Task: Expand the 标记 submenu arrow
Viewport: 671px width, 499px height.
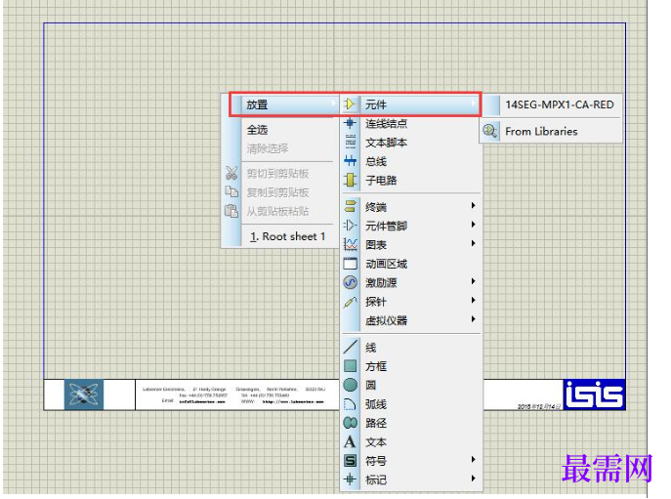Action: point(474,478)
